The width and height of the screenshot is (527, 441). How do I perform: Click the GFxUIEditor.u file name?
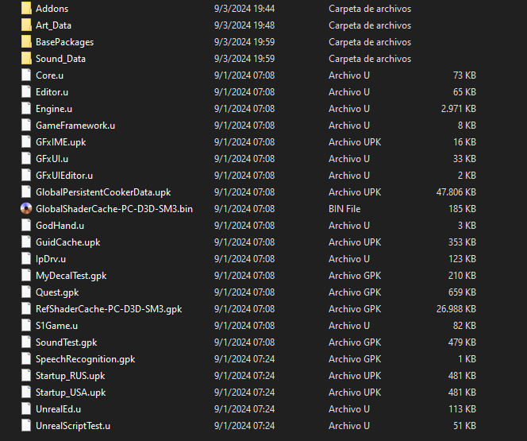(64, 175)
